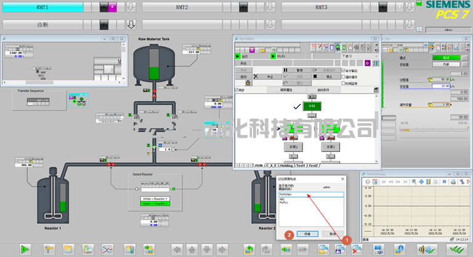Viewport: 473px width, 257px height.
Task: Expand the 诊断 area down arrow
Action: click(x=131, y=25)
